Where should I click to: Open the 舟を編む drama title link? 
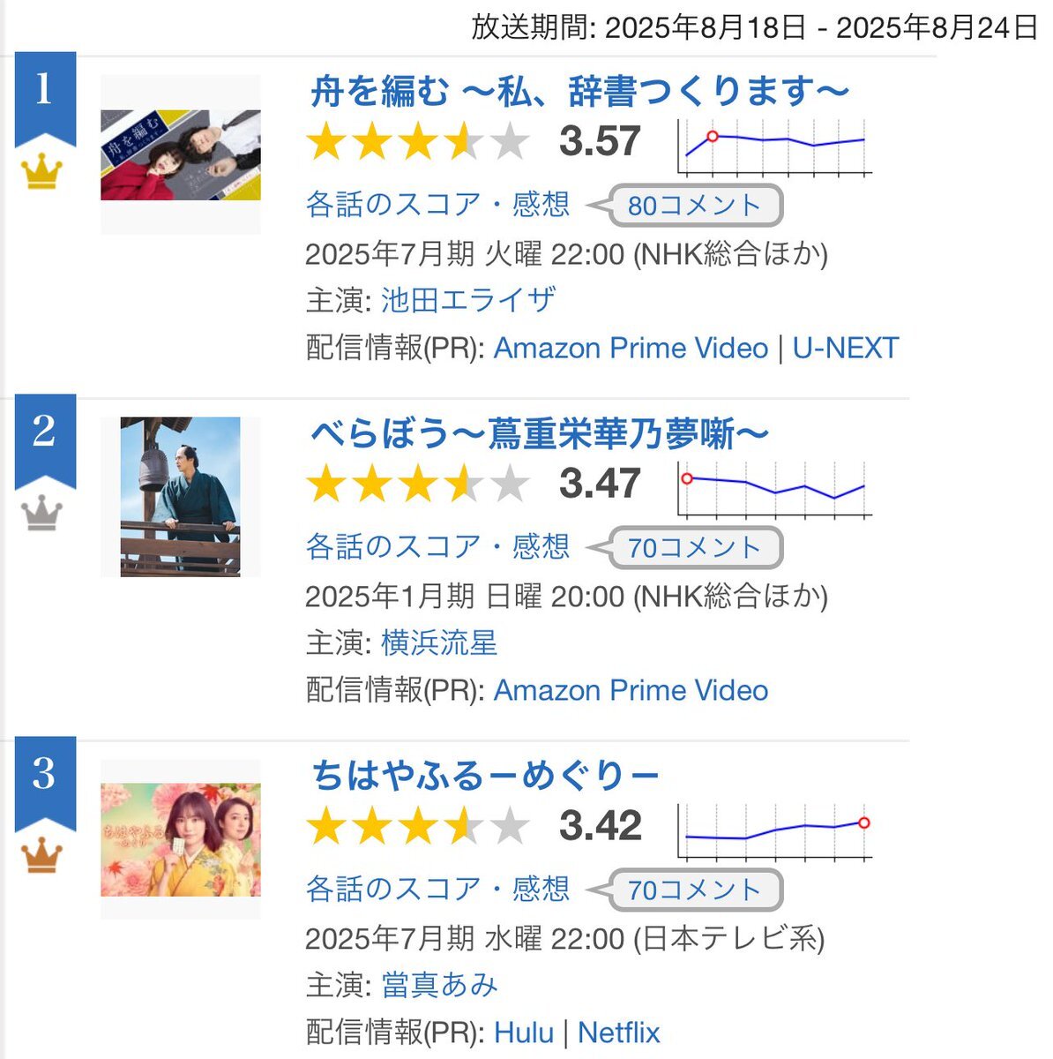[579, 91]
